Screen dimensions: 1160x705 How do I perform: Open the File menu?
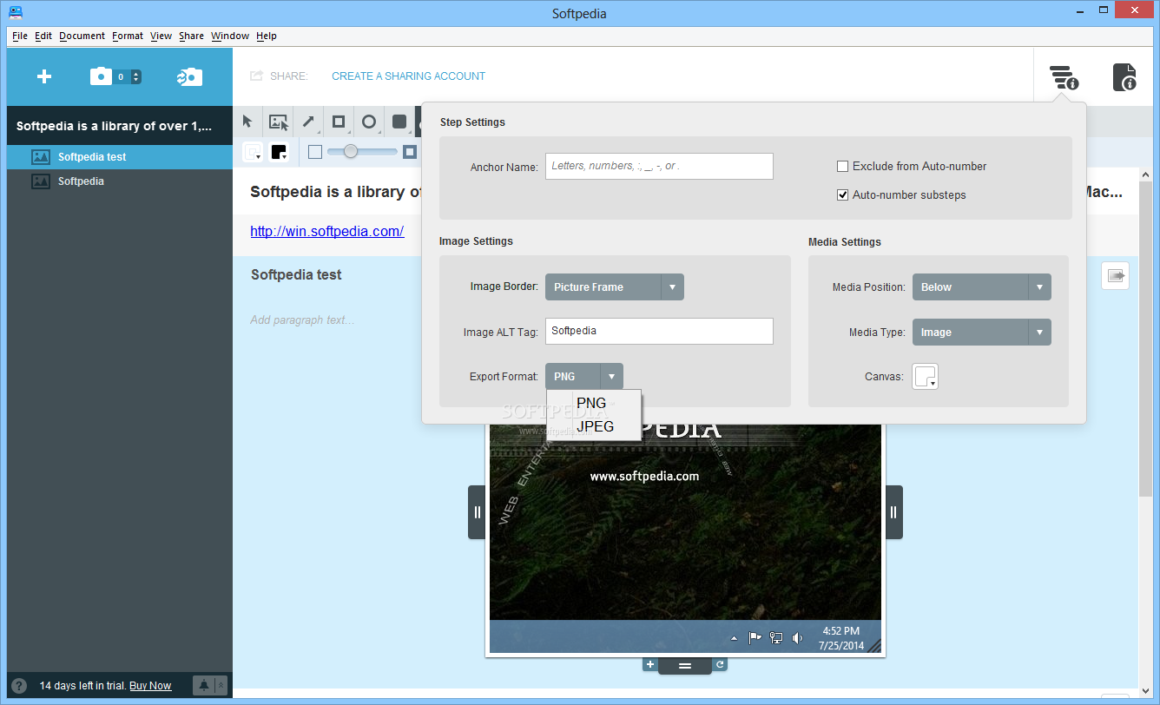[20, 36]
